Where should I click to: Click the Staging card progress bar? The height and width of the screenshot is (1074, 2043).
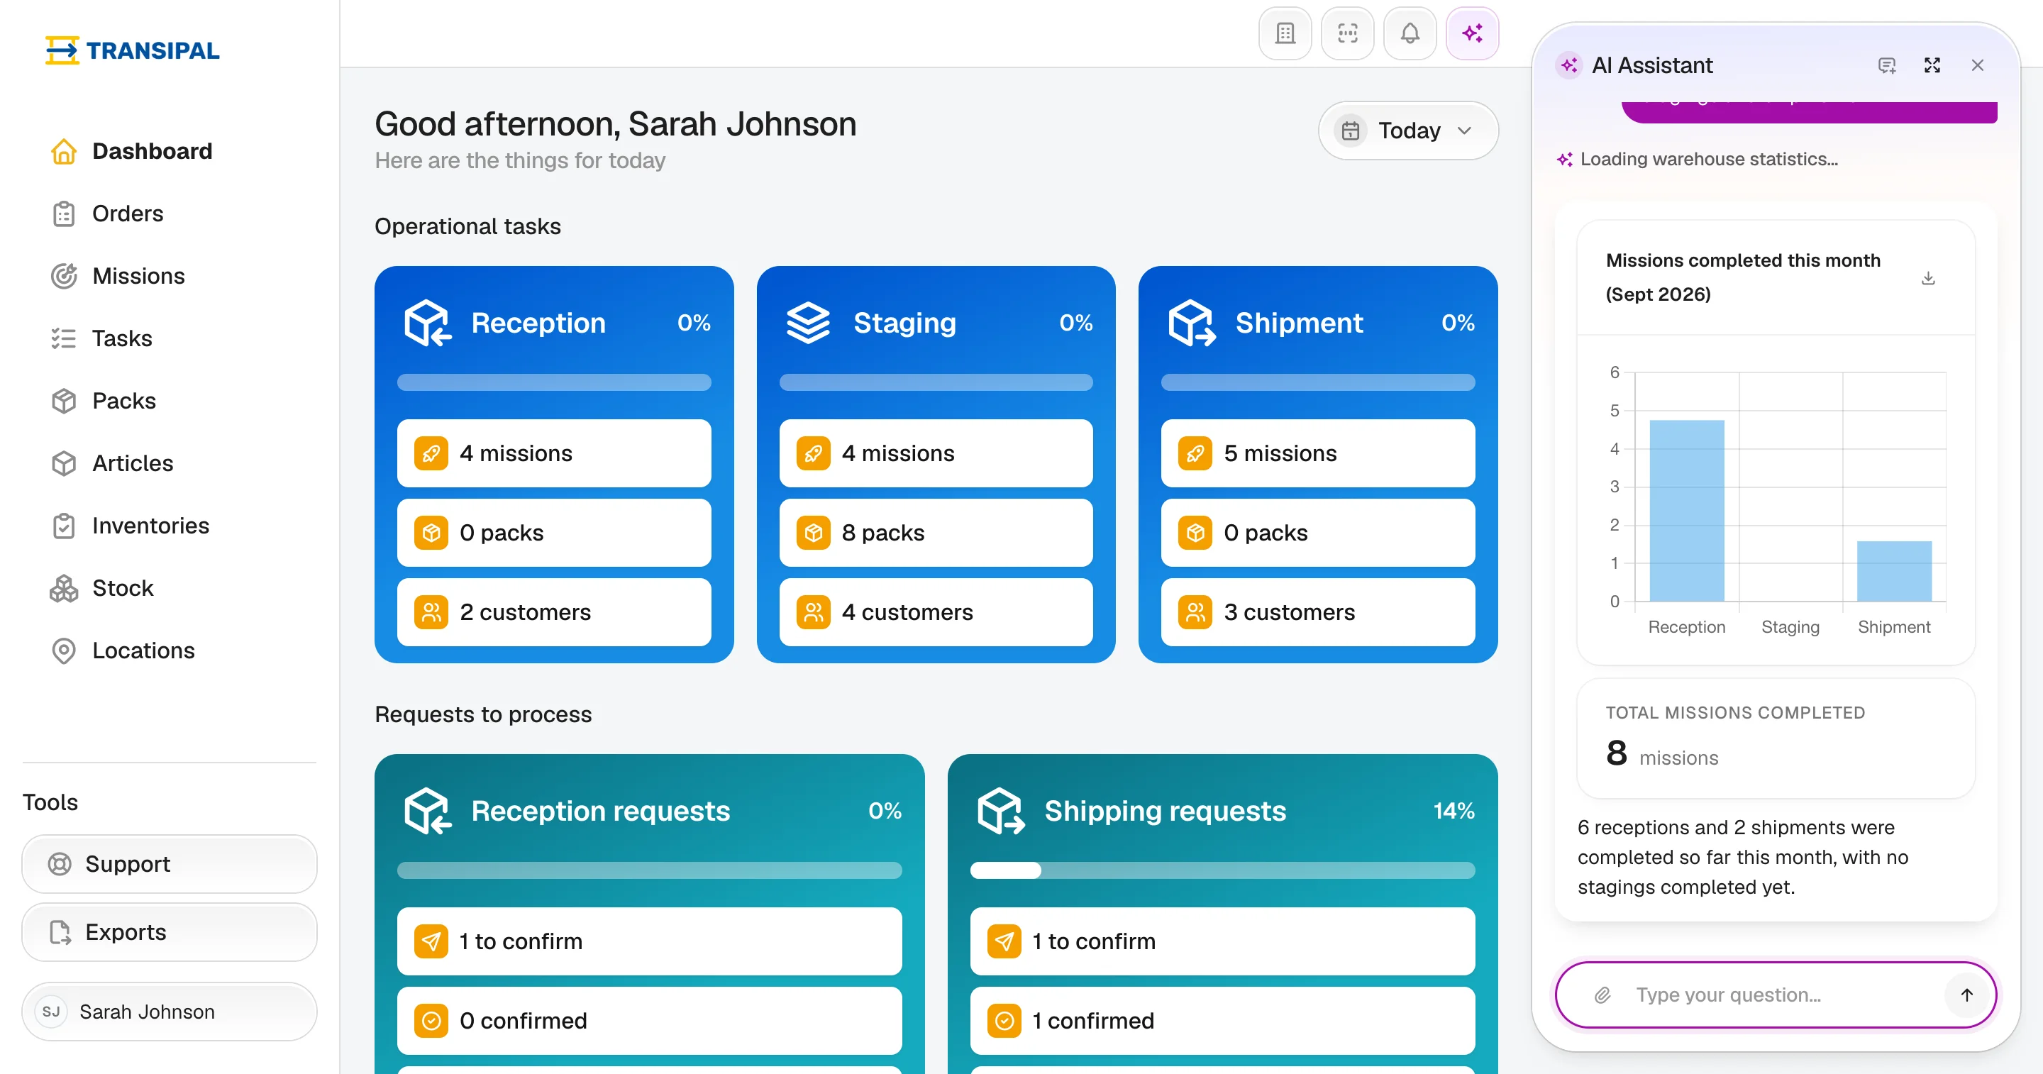click(x=936, y=382)
